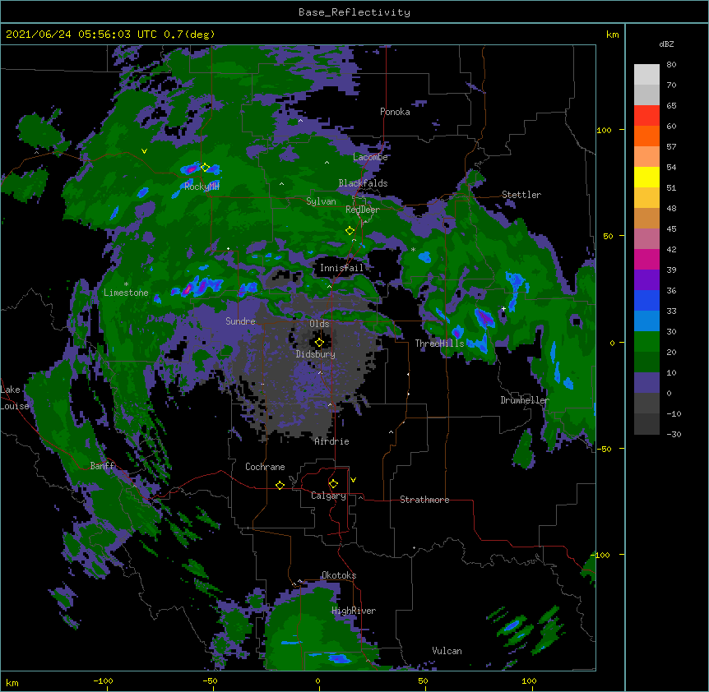Pick the grey 65-70 dBZ legend swatch
The image size is (709, 692).
click(646, 95)
